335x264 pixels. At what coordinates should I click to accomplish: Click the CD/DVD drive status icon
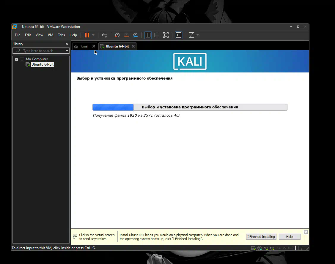259,248
